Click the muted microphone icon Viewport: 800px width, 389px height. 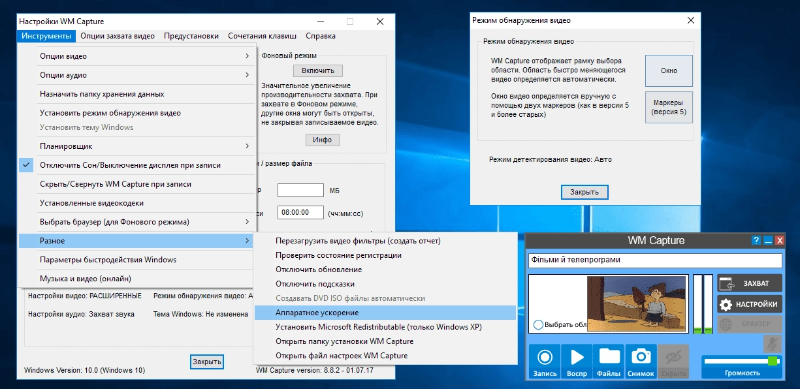pos(773,343)
